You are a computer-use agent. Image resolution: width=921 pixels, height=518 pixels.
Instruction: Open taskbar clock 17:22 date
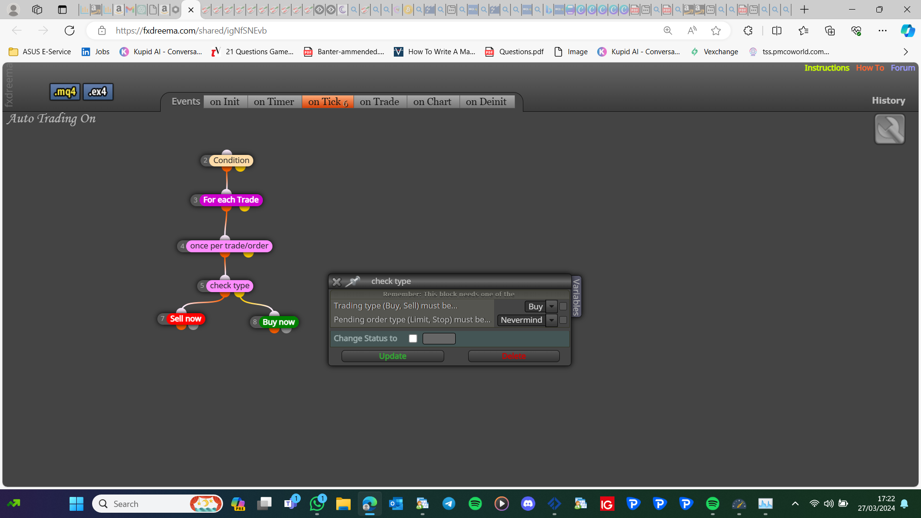[x=876, y=504]
